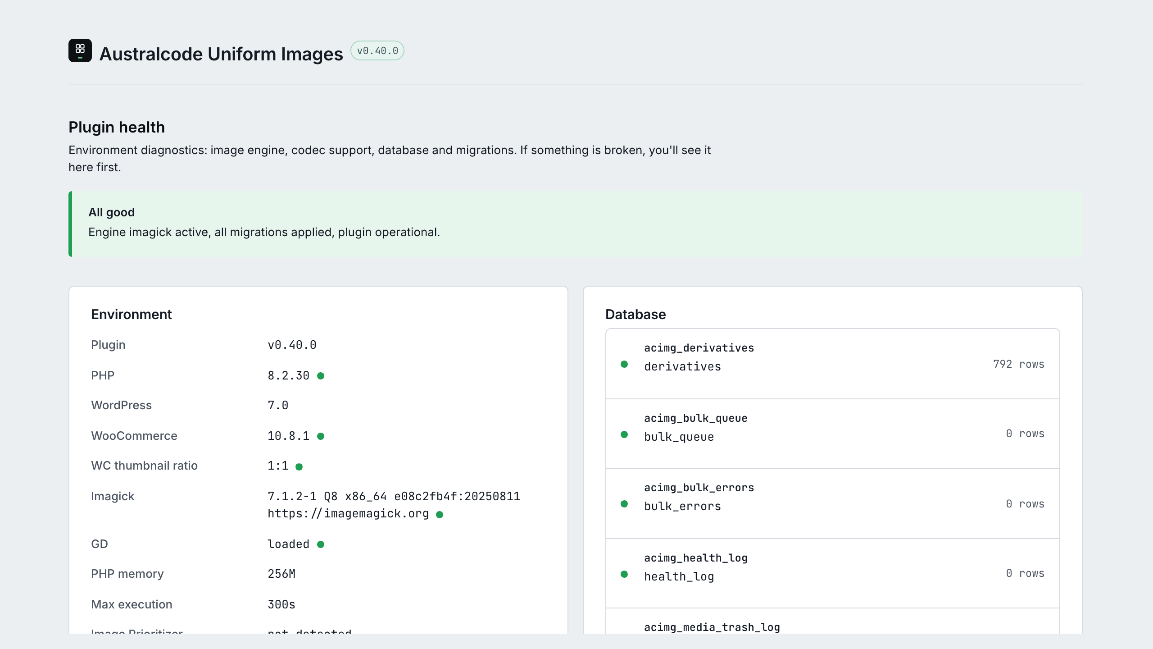
Task: Click the Imagick label in Environment
Action: click(x=113, y=496)
